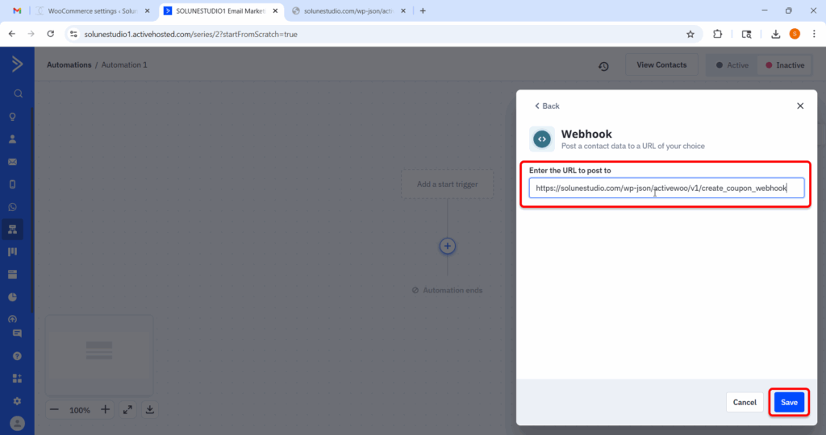
Task: Switch to solunestudio.com wp-json browser tab
Action: coord(348,11)
